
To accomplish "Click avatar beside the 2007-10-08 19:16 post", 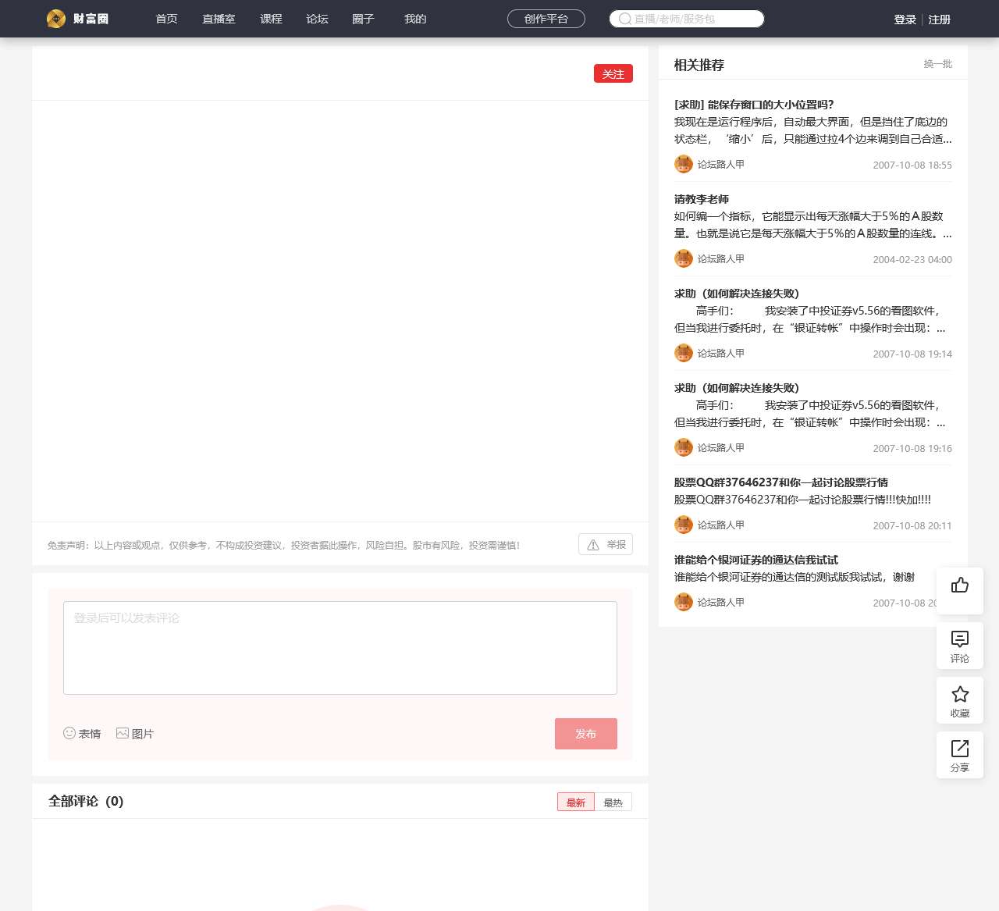I will pos(684,447).
